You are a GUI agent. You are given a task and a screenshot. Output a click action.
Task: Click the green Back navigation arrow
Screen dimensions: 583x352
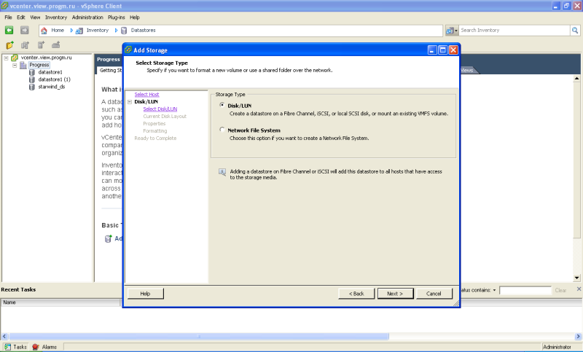pos(9,31)
